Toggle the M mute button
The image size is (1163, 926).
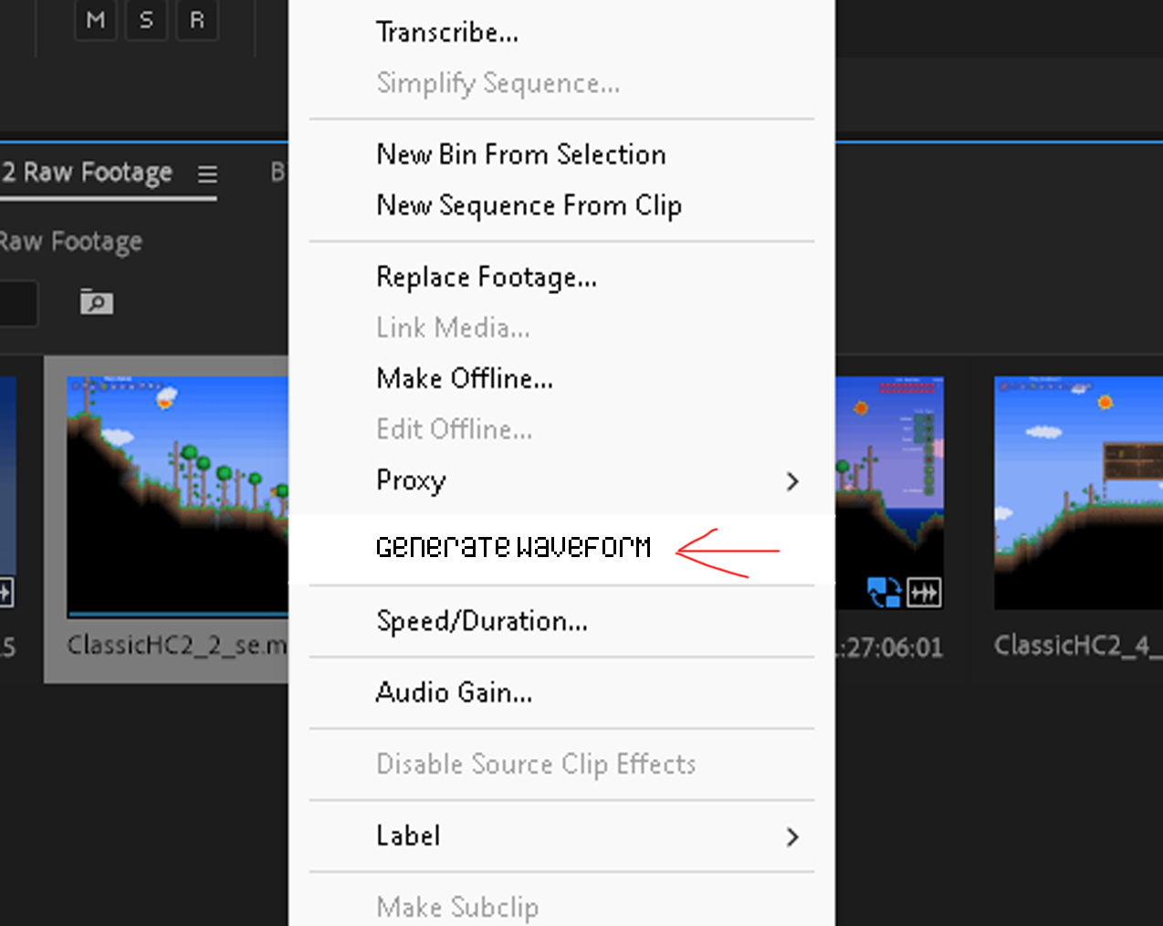(96, 20)
